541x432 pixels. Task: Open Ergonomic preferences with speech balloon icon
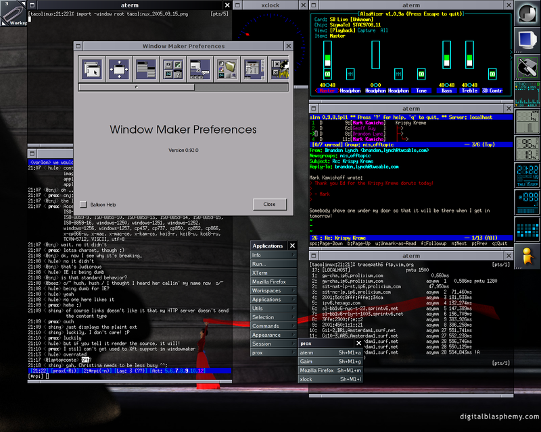click(199, 70)
